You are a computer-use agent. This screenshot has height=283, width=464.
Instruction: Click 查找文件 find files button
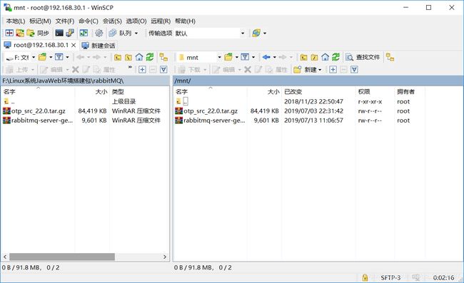pyautogui.click(x=363, y=57)
